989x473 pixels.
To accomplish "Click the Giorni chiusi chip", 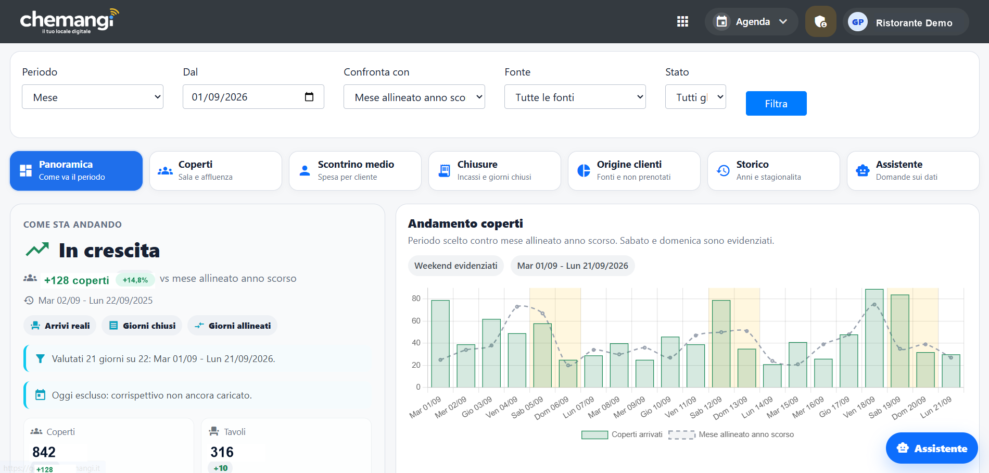I will [x=142, y=326].
